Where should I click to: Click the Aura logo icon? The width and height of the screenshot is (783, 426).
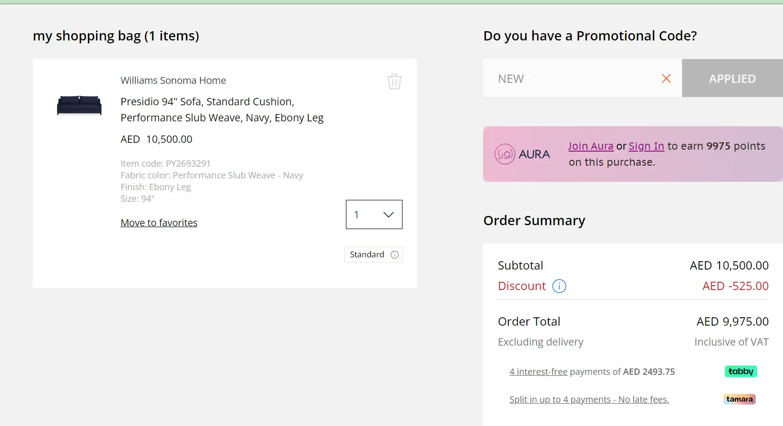click(505, 154)
